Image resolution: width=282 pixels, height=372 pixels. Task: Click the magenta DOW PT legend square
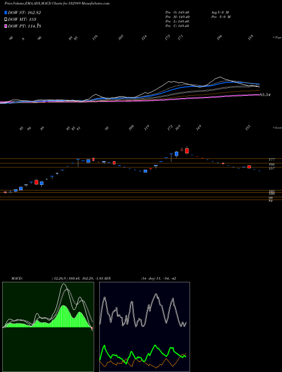(6, 26)
